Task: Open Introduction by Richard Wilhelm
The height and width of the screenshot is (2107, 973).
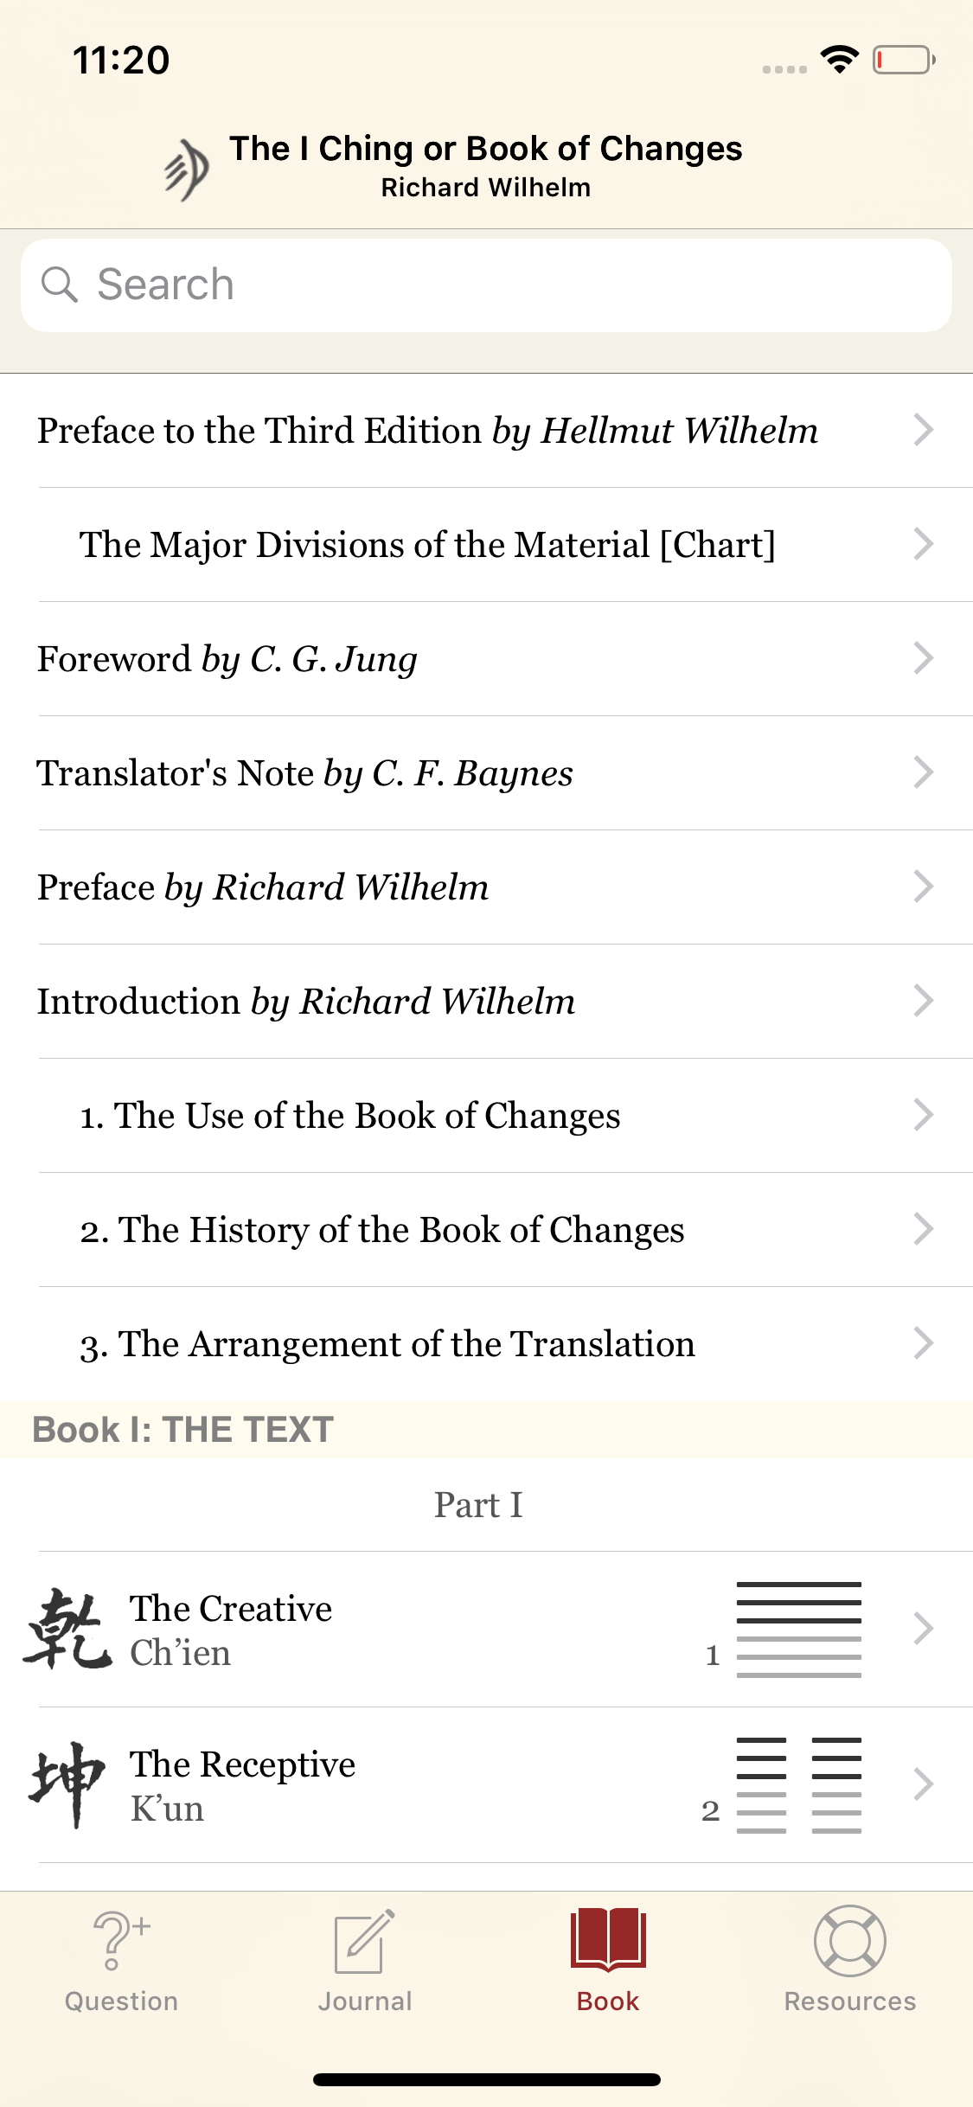Action: click(306, 1002)
